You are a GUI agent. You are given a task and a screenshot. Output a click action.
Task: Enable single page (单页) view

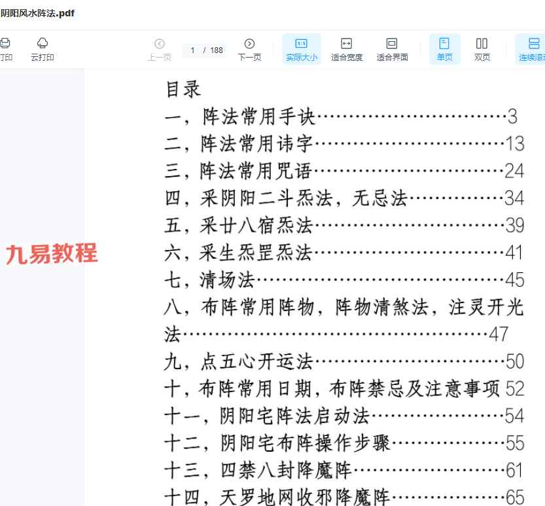click(444, 49)
